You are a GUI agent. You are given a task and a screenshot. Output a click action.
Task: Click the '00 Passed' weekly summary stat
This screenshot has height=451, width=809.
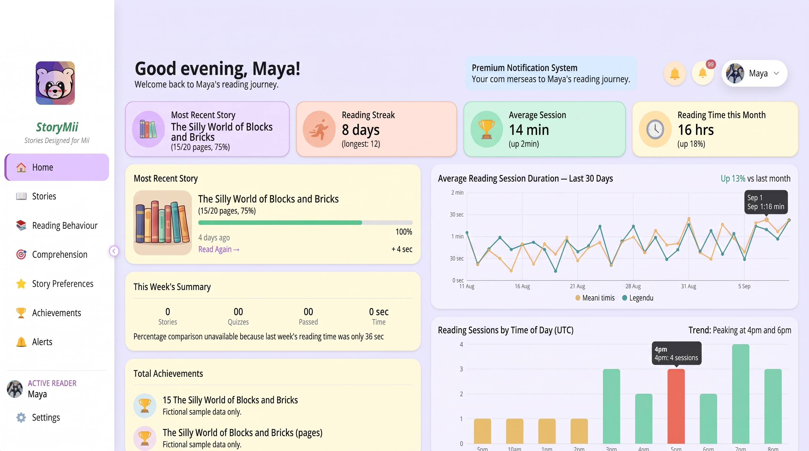tap(308, 316)
